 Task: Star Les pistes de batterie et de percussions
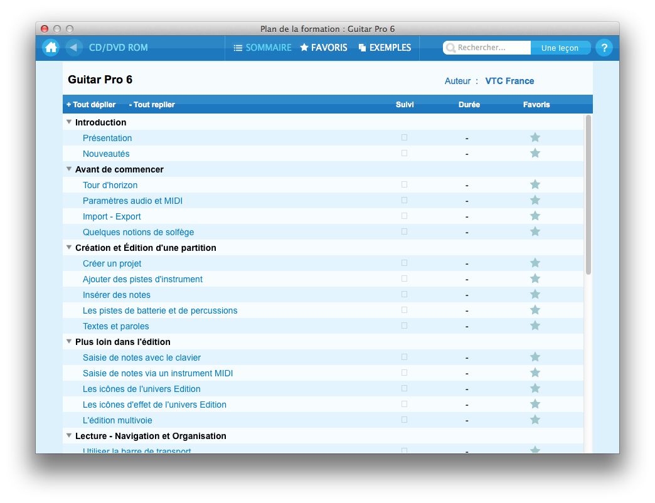(x=535, y=310)
